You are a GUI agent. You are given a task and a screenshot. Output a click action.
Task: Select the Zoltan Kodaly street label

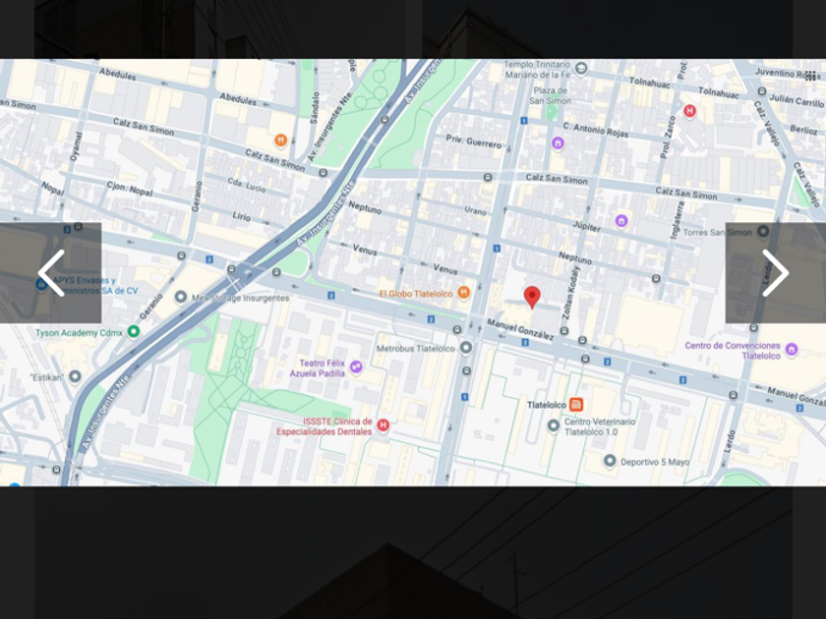(571, 293)
